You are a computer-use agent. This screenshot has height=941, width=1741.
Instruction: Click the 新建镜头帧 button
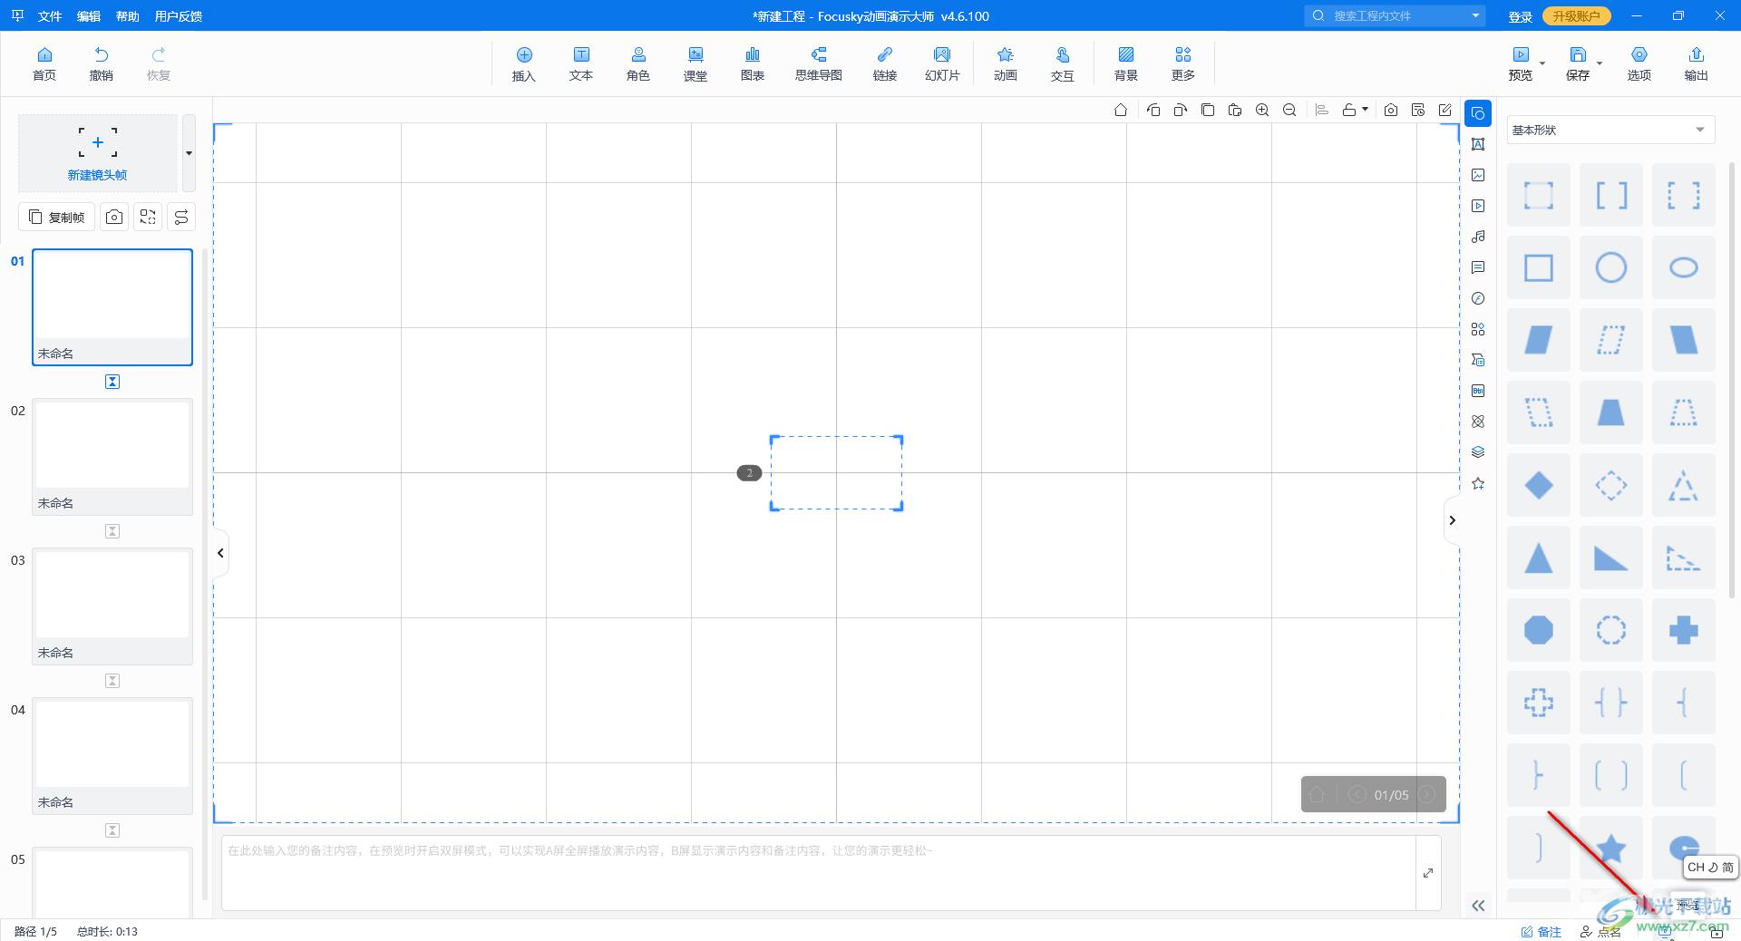98,153
